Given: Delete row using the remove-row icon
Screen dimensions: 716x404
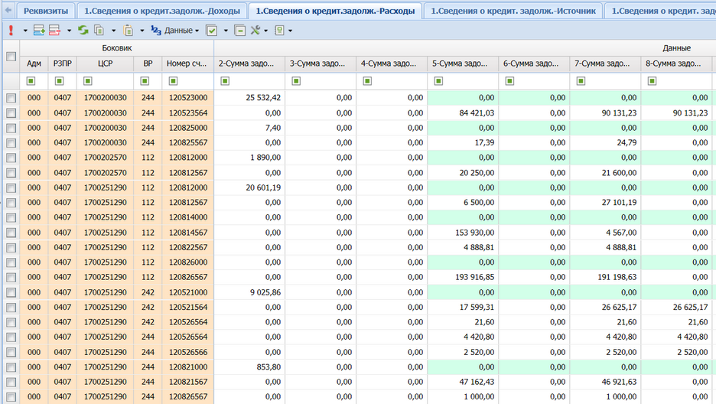Looking at the screenshot, I should click(x=54, y=31).
